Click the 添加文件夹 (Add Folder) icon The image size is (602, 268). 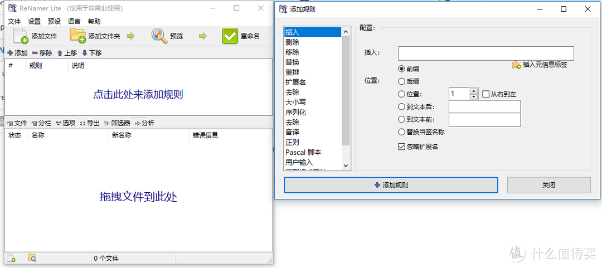pyautogui.click(x=77, y=36)
